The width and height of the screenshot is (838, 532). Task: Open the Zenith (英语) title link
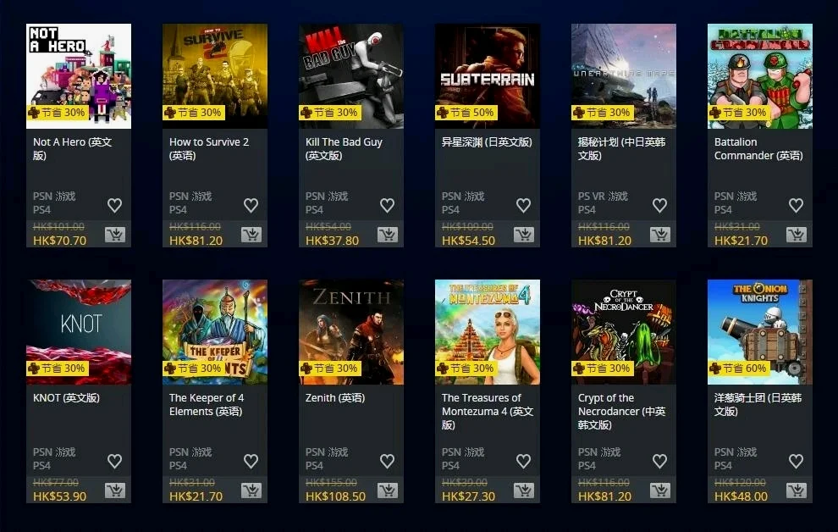coord(335,398)
